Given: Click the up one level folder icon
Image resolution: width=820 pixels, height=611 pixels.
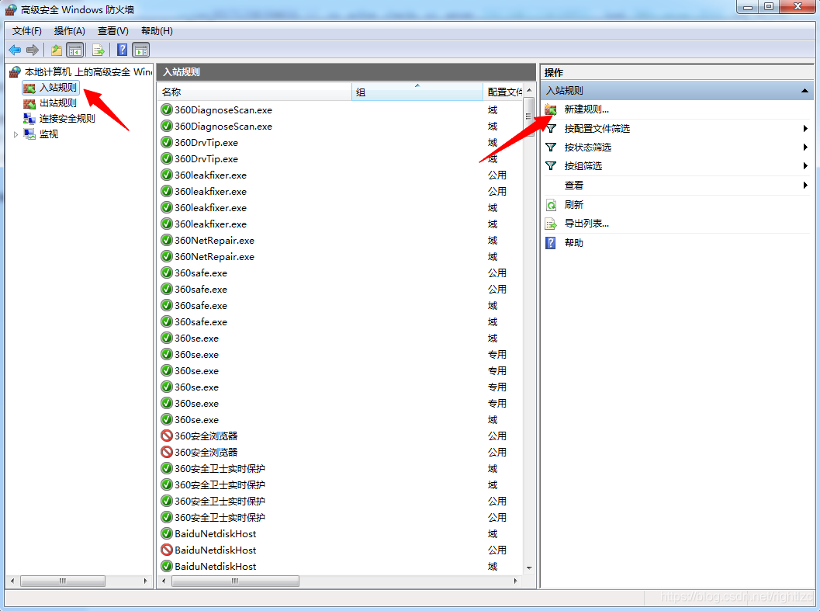Looking at the screenshot, I should point(57,50).
